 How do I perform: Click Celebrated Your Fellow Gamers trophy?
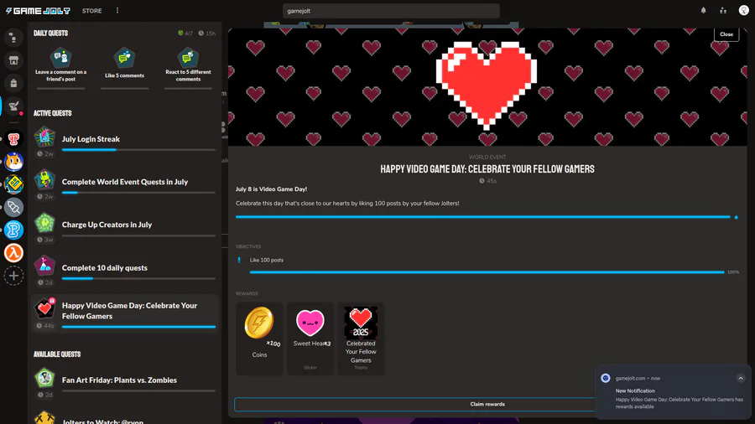coord(361,339)
